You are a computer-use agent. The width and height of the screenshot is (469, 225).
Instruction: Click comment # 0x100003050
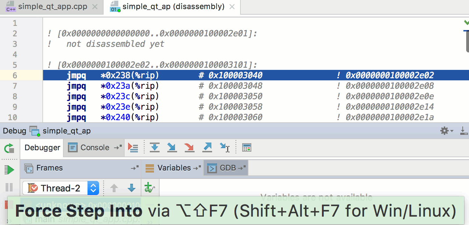point(230,96)
